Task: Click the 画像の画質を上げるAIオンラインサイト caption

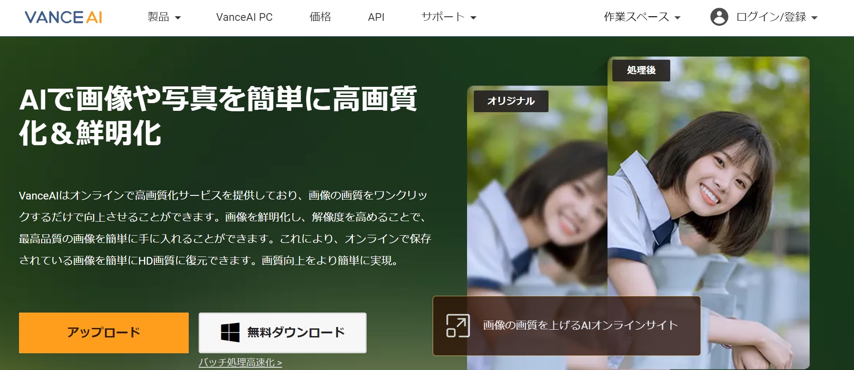Action: pos(580,325)
